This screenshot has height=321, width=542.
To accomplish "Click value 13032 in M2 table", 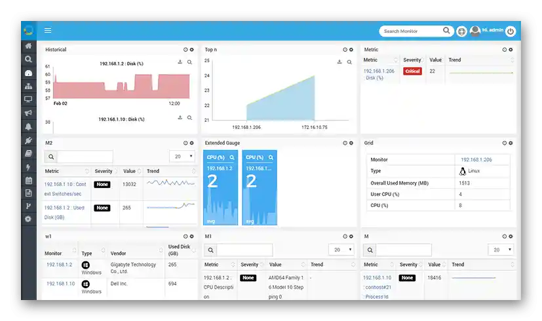I will click(x=129, y=185).
